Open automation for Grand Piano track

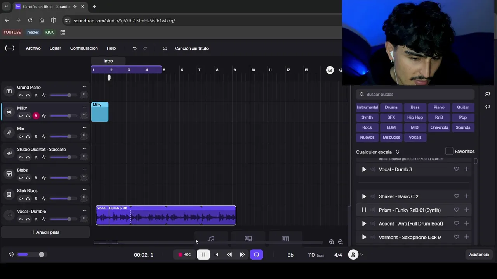coord(44,95)
